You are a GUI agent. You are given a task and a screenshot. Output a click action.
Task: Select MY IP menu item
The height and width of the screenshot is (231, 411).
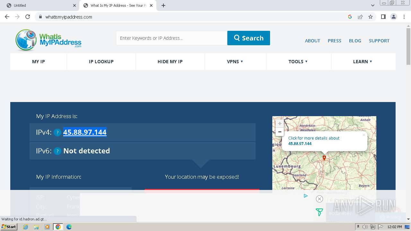[x=39, y=62]
